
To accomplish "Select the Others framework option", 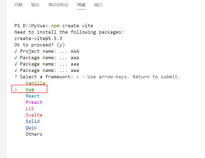I will (34, 134).
